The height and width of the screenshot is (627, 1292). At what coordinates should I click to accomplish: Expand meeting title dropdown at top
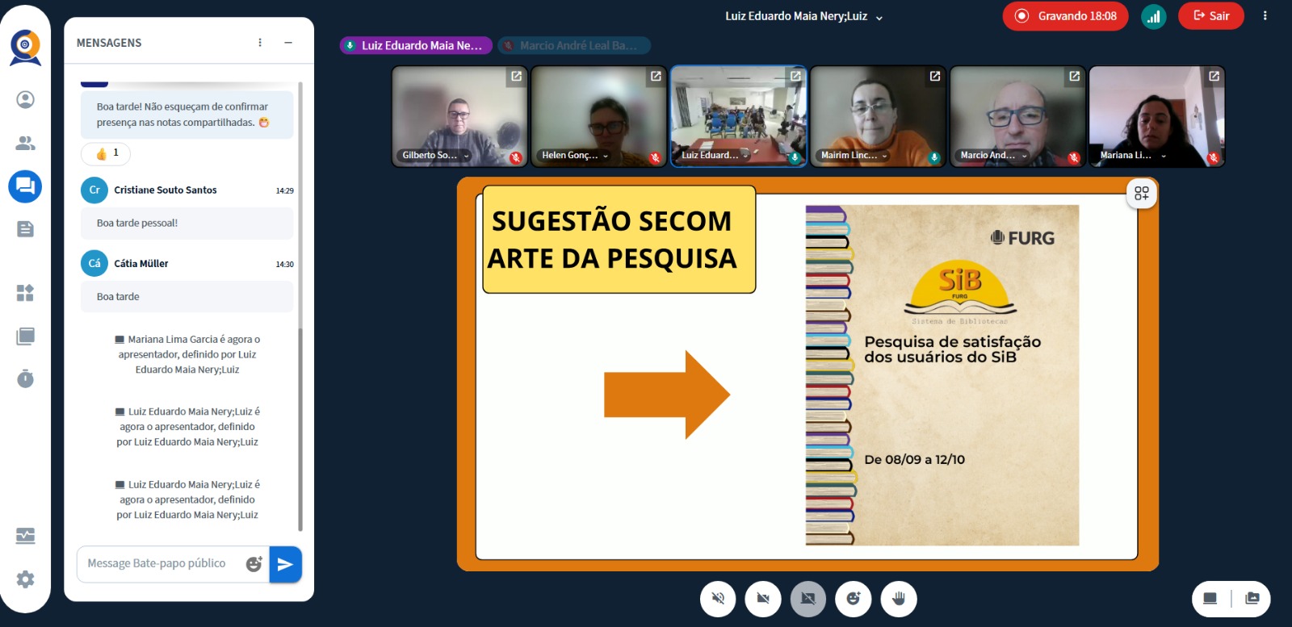pyautogui.click(x=879, y=17)
